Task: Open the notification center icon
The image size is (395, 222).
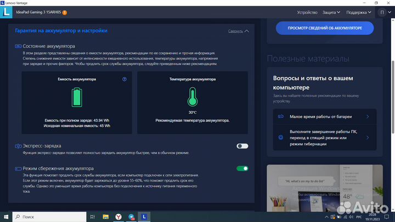Action: tap(387, 217)
